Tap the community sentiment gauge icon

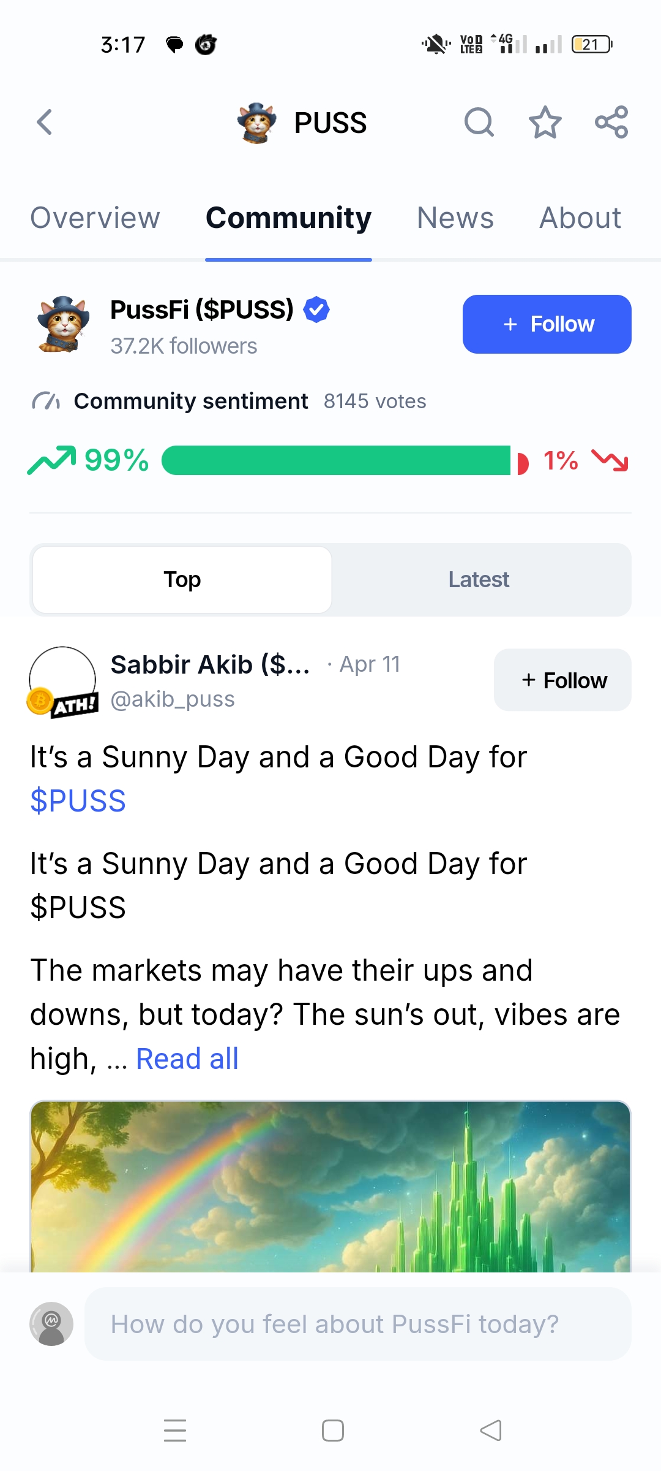[x=46, y=401]
